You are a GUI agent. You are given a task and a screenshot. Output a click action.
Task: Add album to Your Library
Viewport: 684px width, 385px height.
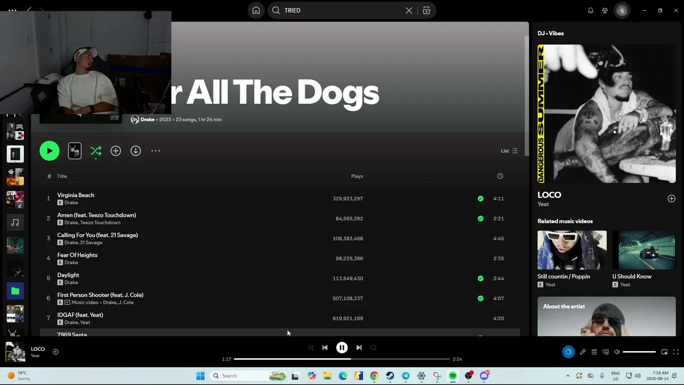[115, 151]
